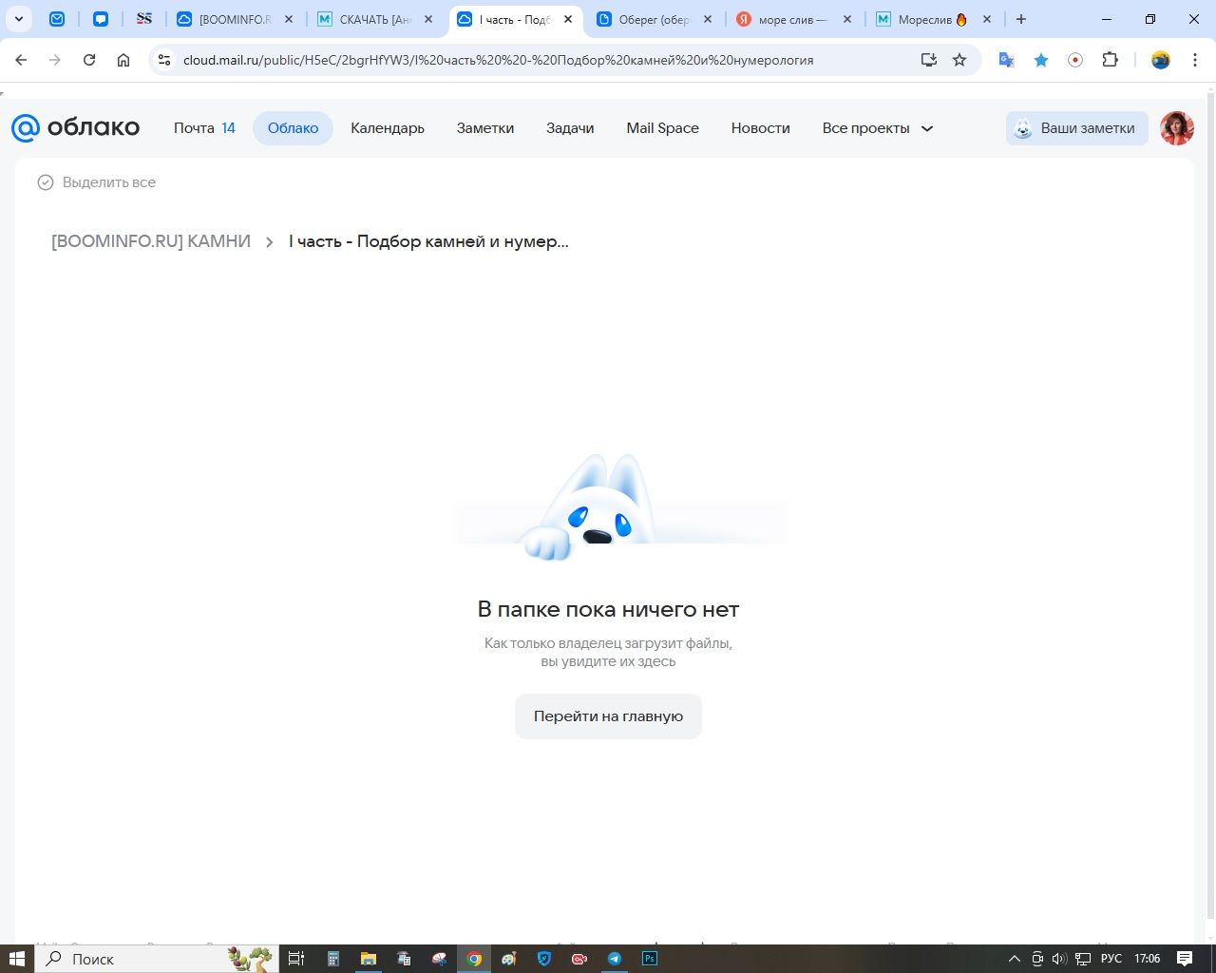Open the 'Ваши заметки' button
The height and width of the screenshot is (973, 1216).
tap(1076, 128)
